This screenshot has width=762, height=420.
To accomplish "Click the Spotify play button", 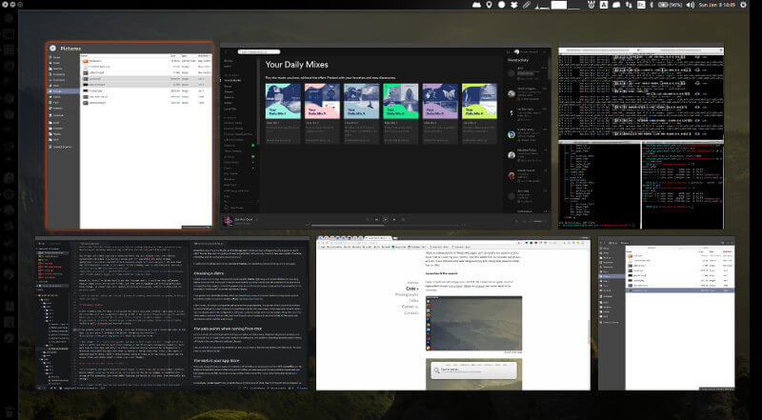I will [x=386, y=219].
